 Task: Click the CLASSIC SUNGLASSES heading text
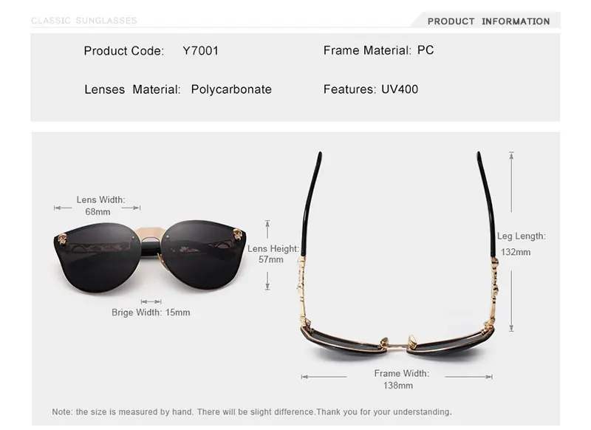pyautogui.click(x=84, y=21)
